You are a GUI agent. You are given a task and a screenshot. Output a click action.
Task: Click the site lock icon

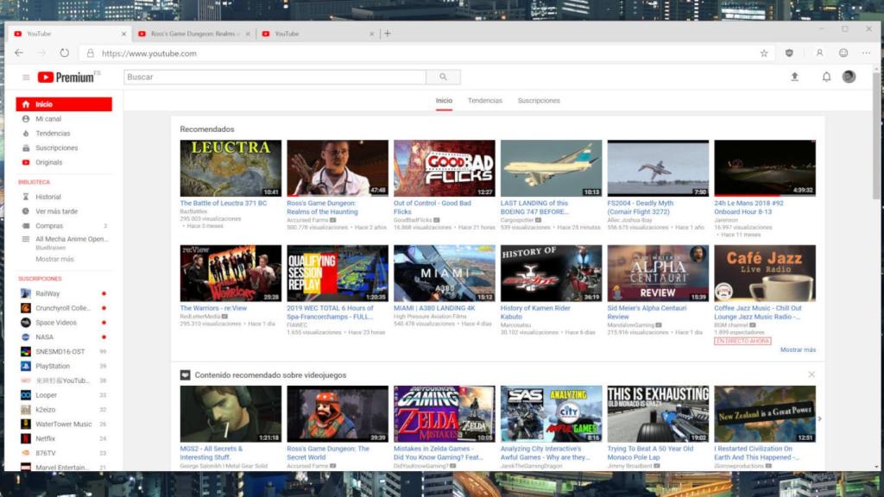pos(90,53)
